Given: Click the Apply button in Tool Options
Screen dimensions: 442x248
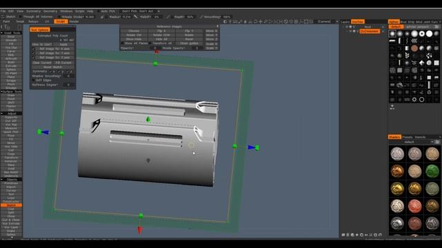Looking at the screenshot, I should [x=64, y=44].
